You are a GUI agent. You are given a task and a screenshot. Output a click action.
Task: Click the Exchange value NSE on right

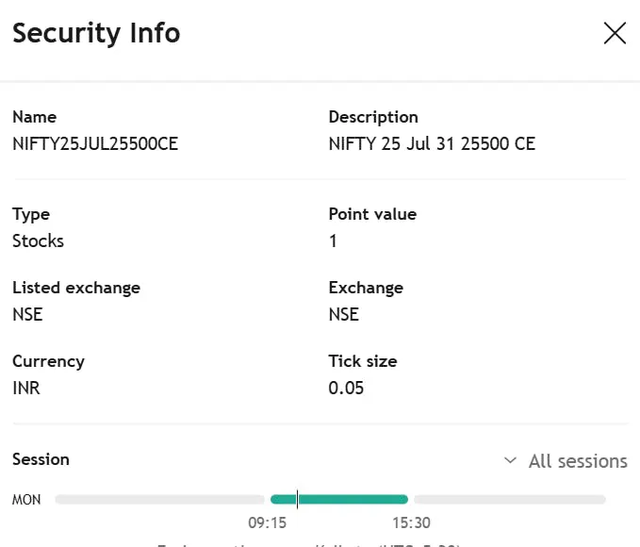343,314
